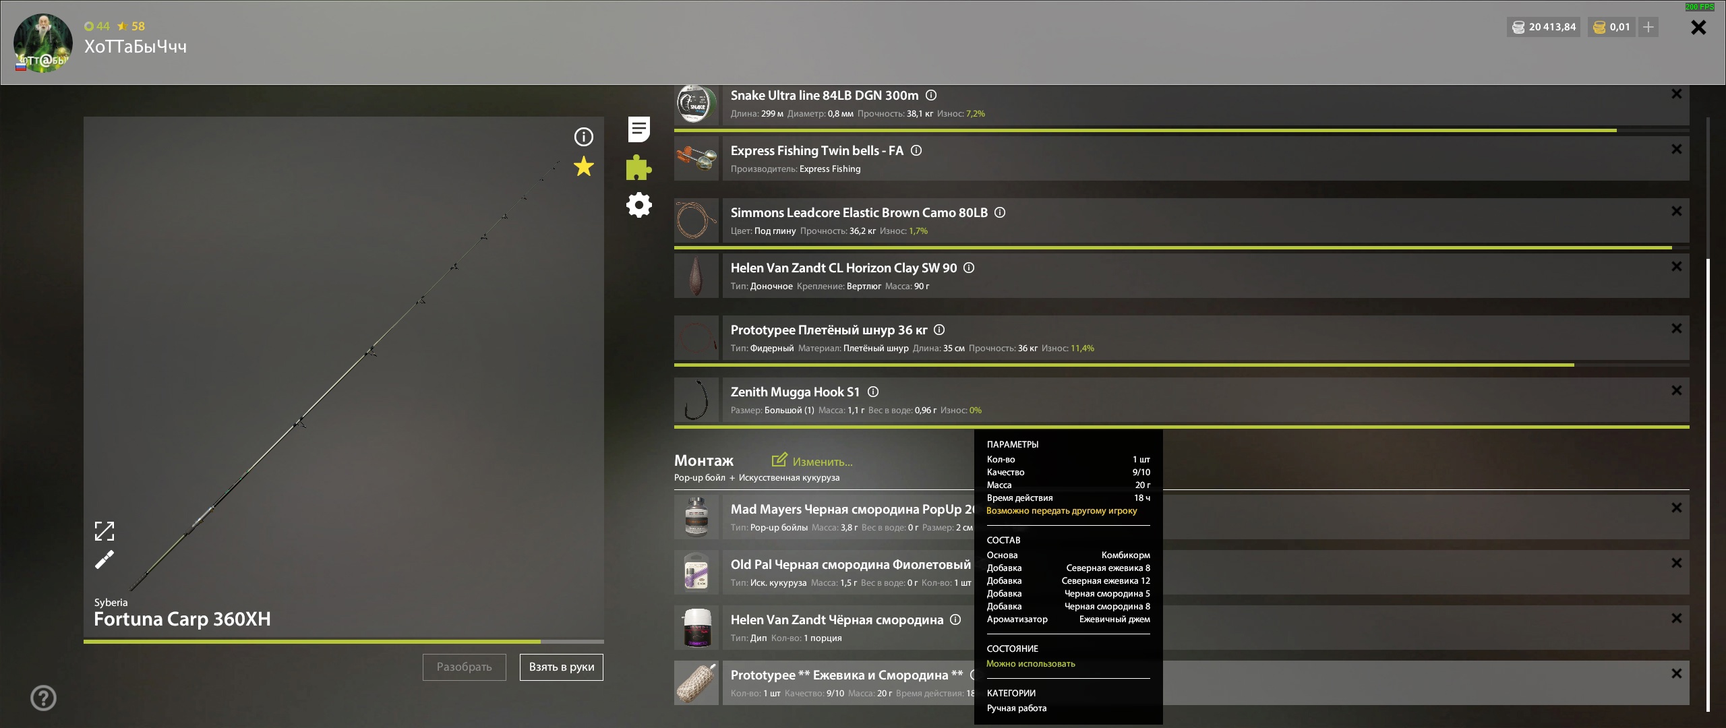
Task: Click silver currency balance 20 413,84
Action: tap(1544, 27)
